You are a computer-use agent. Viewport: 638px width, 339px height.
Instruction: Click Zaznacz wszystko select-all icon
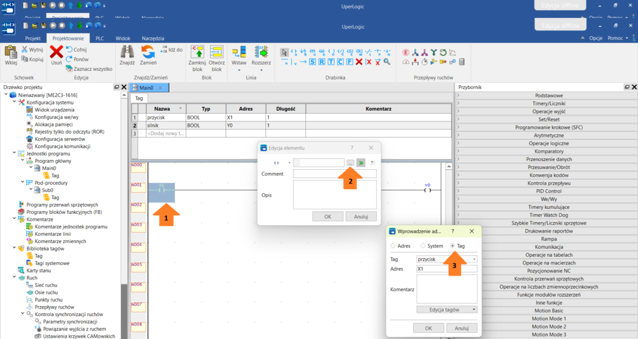pyautogui.click(x=69, y=68)
